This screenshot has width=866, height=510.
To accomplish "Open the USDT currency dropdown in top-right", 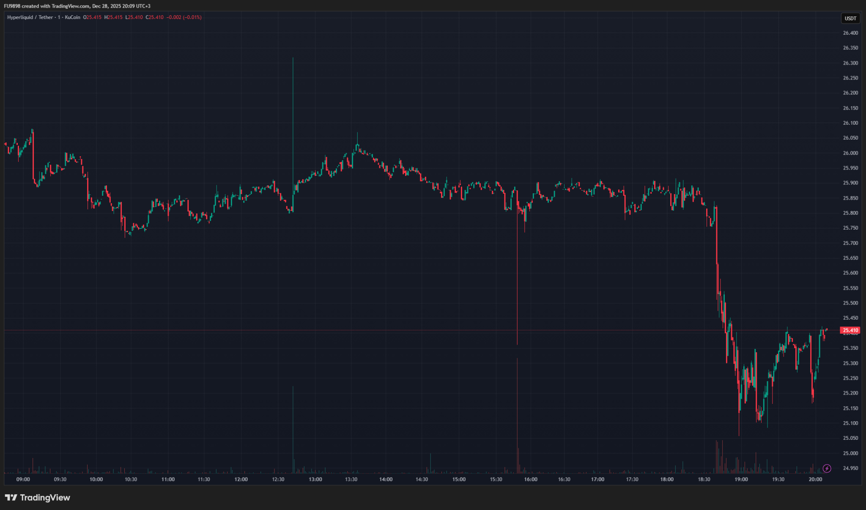I will pyautogui.click(x=850, y=18).
